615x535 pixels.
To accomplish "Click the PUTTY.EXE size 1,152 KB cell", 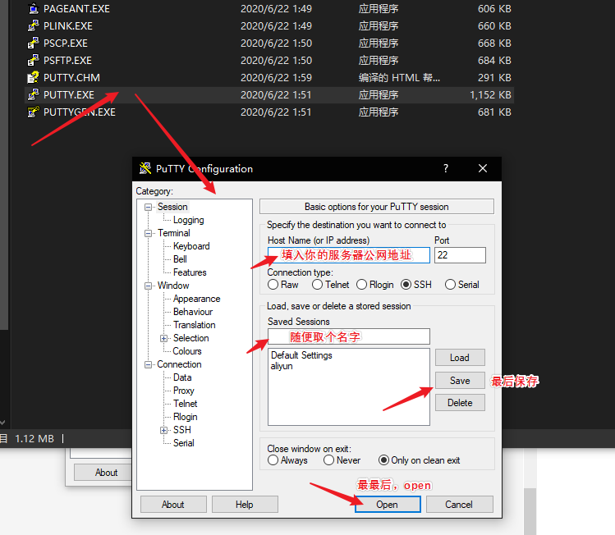I will pos(490,95).
